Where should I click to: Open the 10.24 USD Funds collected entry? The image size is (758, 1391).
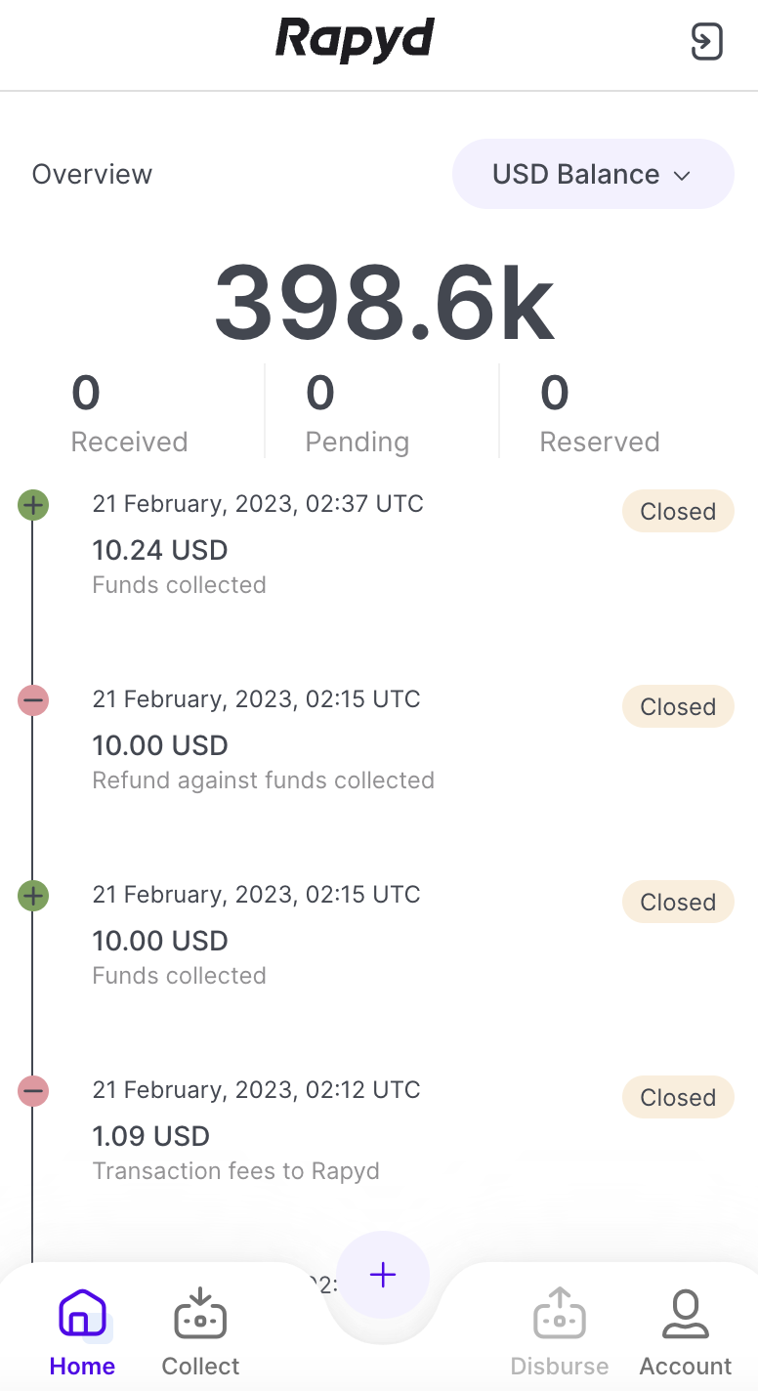[160, 551]
